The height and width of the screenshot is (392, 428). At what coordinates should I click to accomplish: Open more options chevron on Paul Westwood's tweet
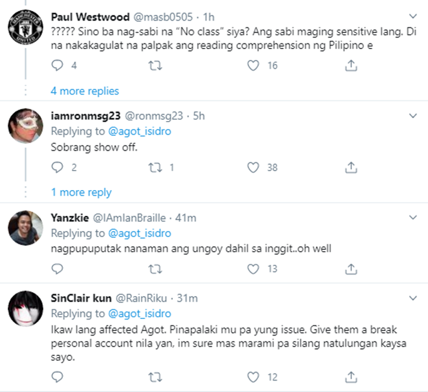coord(414,15)
